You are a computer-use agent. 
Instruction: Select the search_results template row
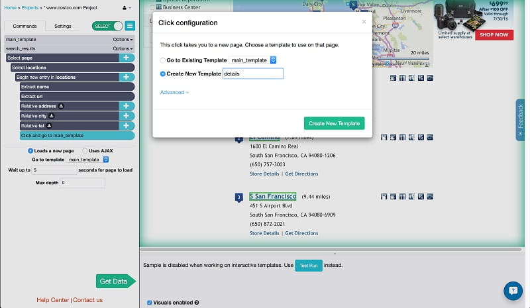point(70,49)
